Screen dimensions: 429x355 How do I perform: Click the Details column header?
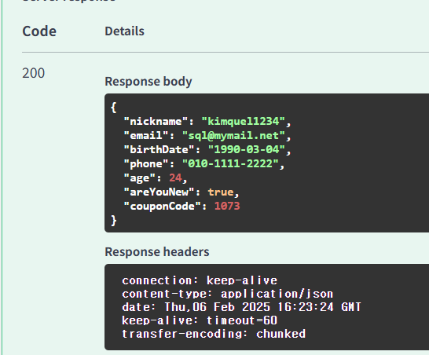pos(124,31)
